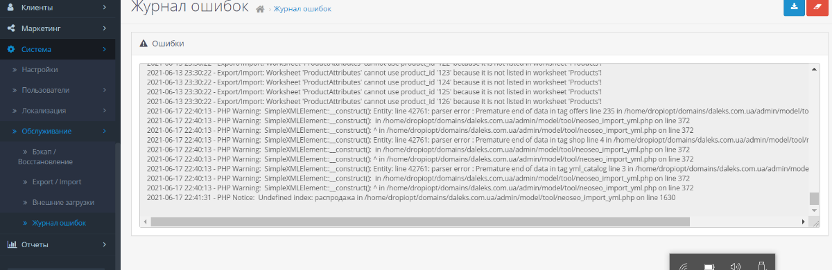This screenshot has height=270, width=832.
Task: Open volume speaker tray icon
Action: (x=735, y=266)
